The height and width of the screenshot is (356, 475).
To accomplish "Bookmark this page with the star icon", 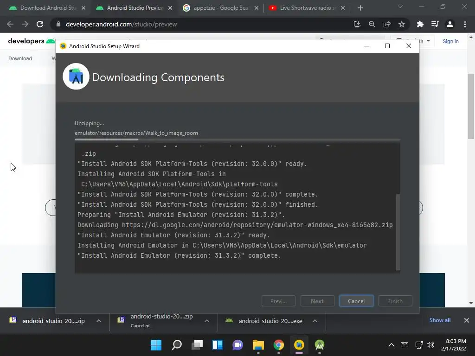I will (x=401, y=24).
